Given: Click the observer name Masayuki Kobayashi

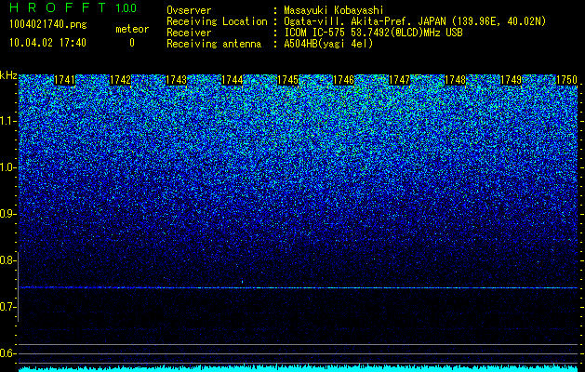Looking at the screenshot, I should 334,10.
